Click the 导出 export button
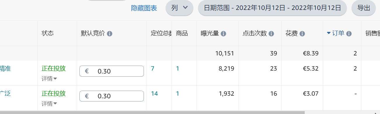 click(364, 8)
